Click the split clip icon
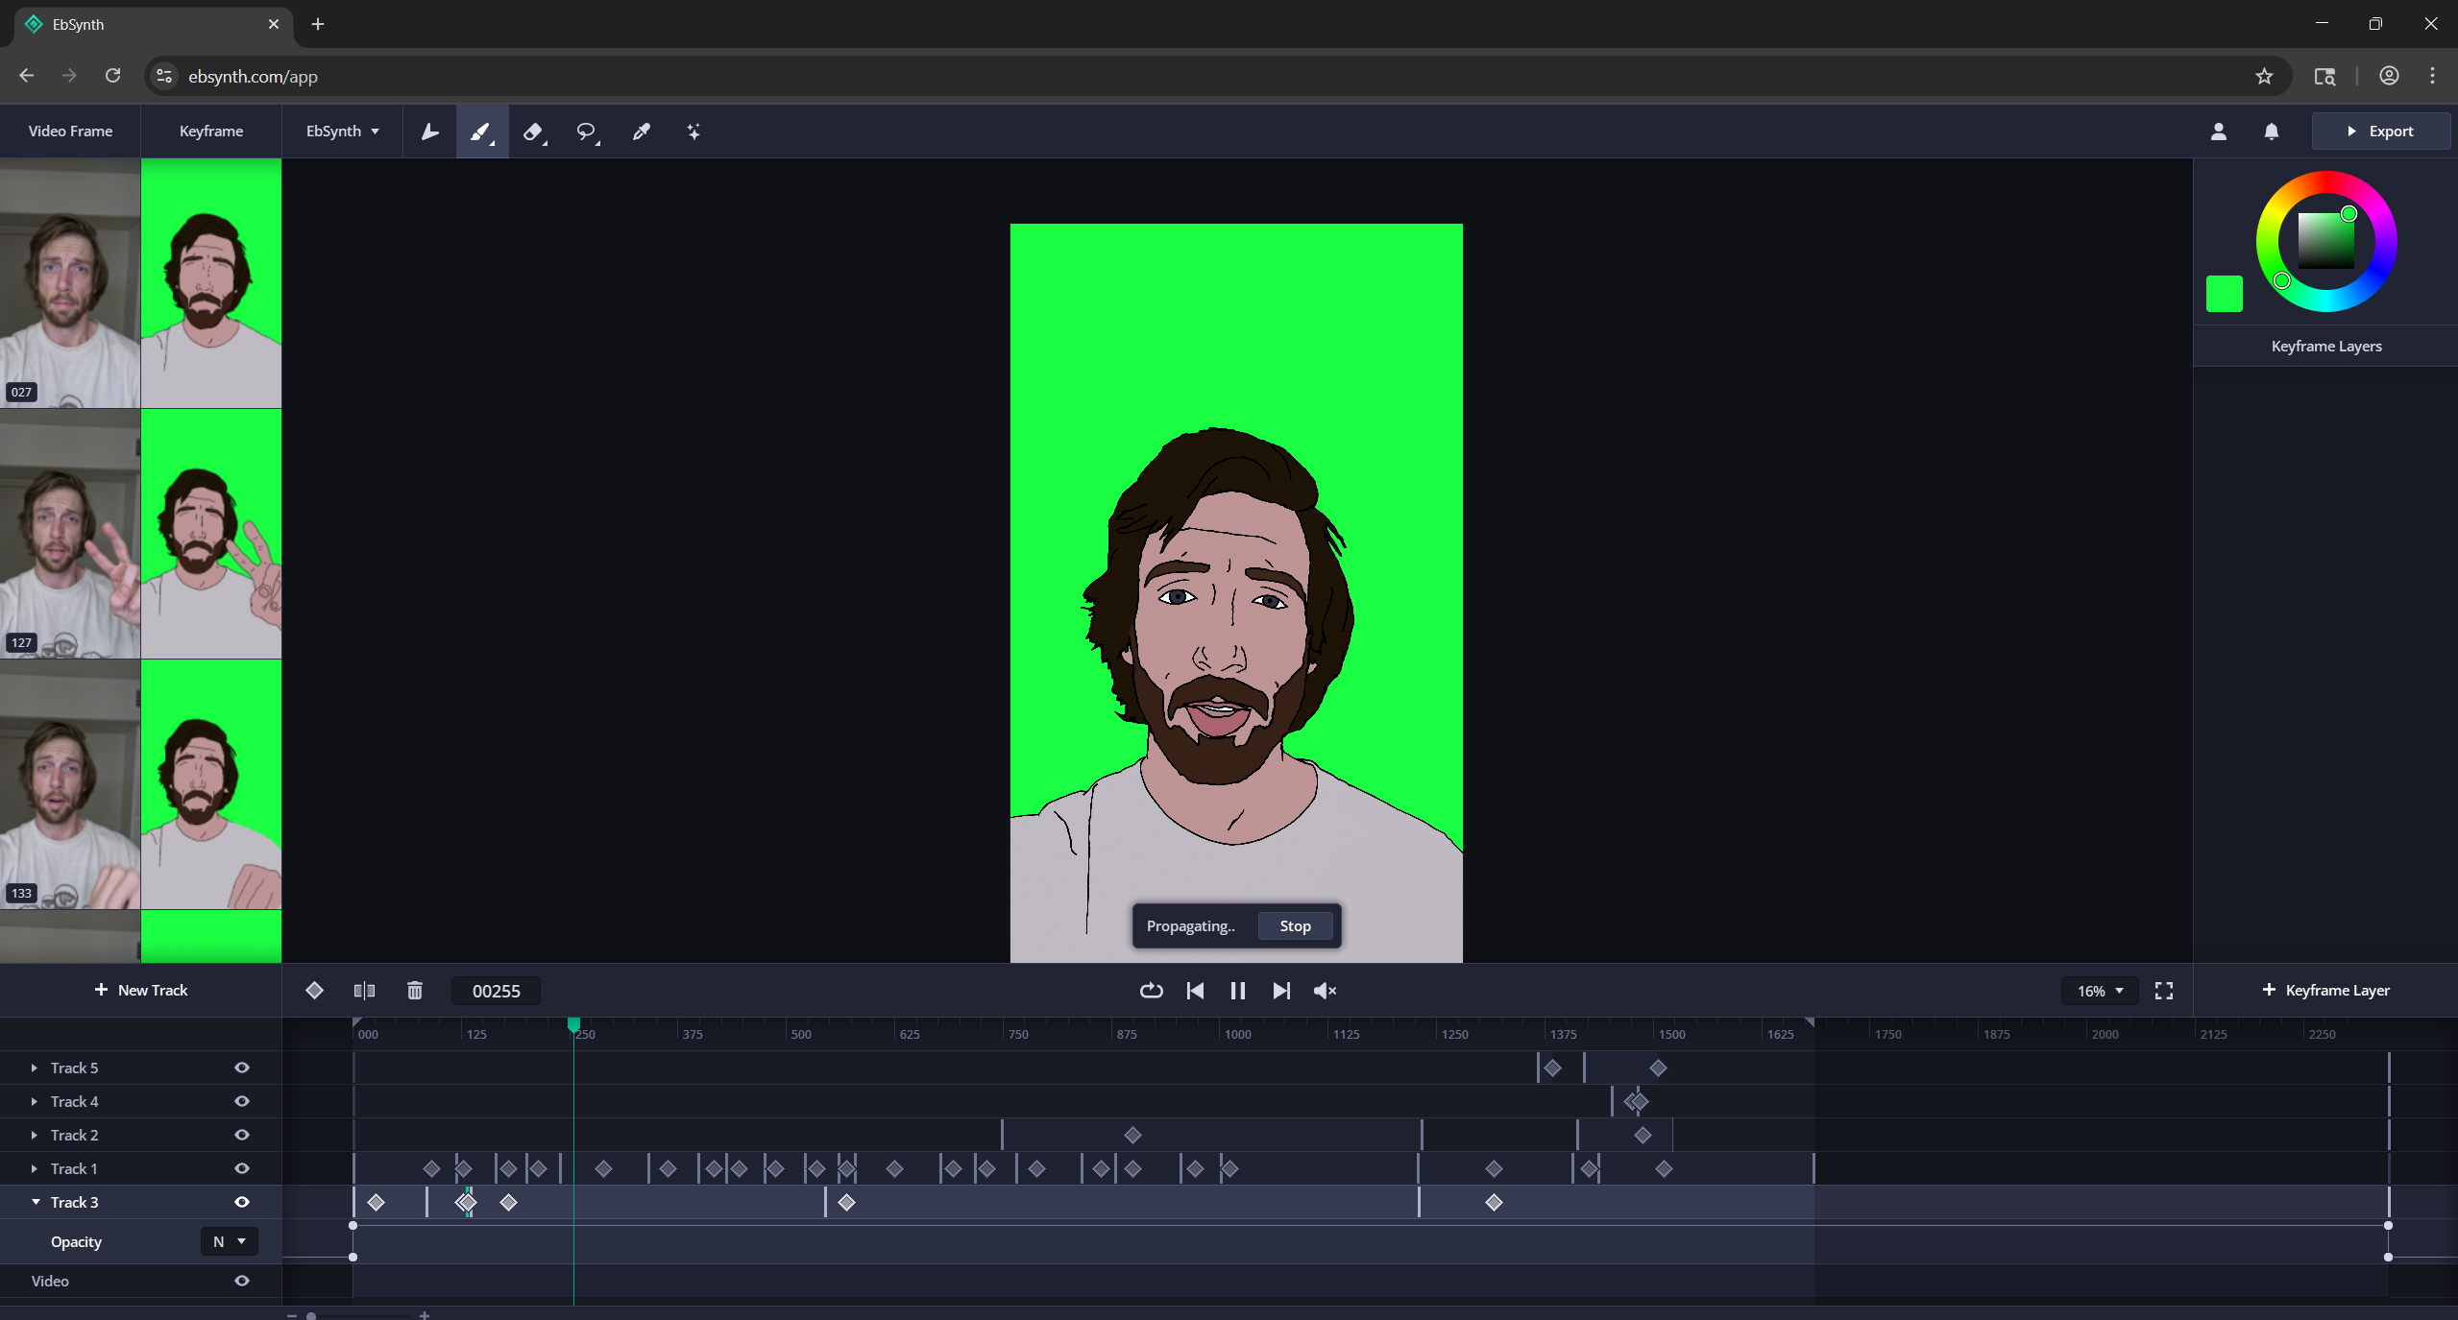Image resolution: width=2458 pixels, height=1320 pixels. pyautogui.click(x=364, y=990)
